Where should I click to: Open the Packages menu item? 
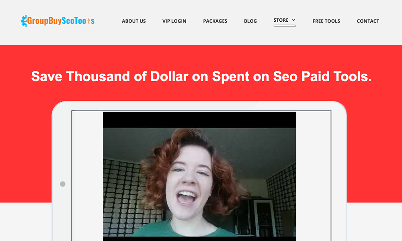tap(215, 21)
